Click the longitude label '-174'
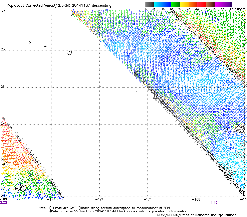This screenshot has height=217, width=247. pyautogui.click(x=99, y=199)
